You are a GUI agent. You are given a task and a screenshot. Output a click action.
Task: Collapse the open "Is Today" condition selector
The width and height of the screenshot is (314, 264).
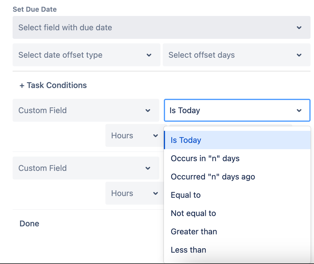pyautogui.click(x=237, y=110)
